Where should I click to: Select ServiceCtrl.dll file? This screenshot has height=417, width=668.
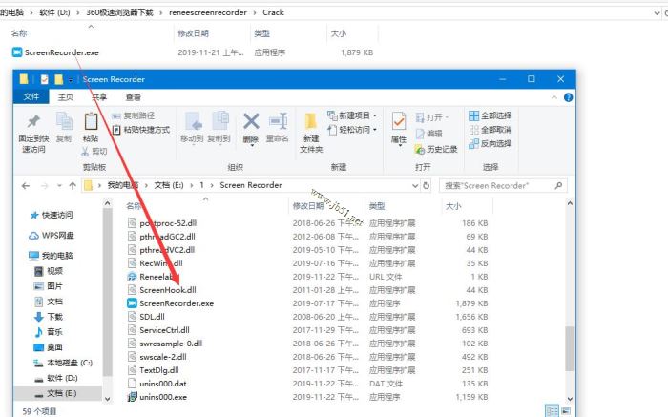[x=158, y=330]
